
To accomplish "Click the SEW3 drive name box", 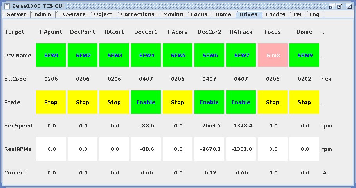I will tap(114, 55).
